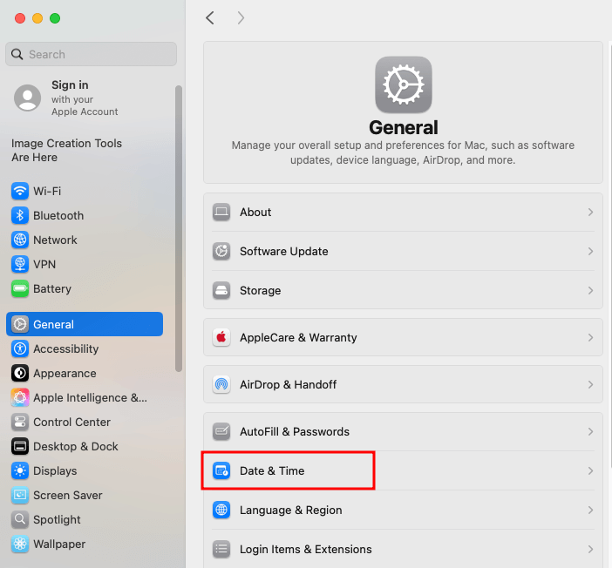Click Login Items & Extensions text
The image size is (612, 568).
pos(306,549)
